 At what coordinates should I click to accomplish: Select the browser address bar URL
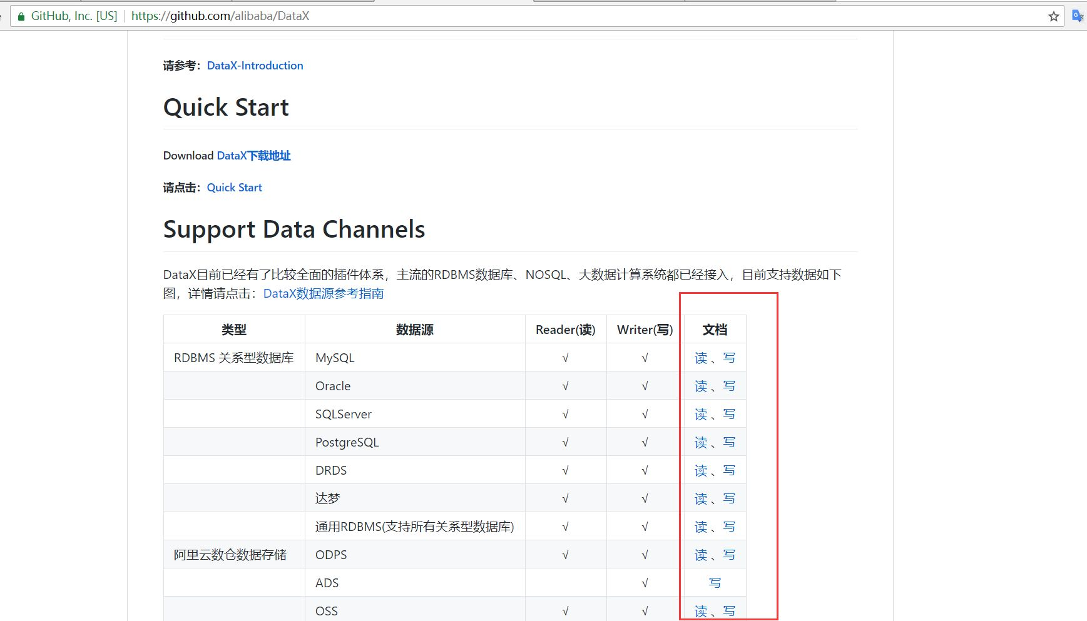click(220, 16)
